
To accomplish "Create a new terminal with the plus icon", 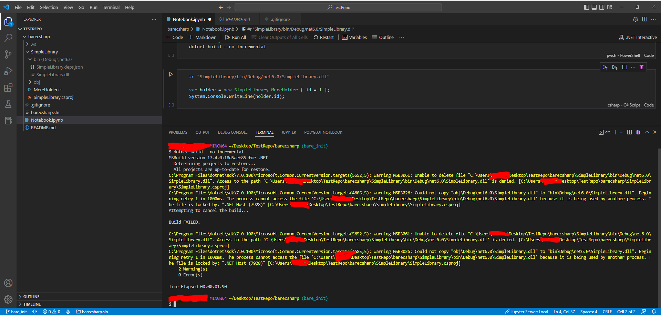I will pos(616,132).
